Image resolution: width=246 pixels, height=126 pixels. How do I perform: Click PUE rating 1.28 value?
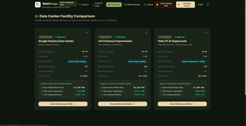click(145, 56)
